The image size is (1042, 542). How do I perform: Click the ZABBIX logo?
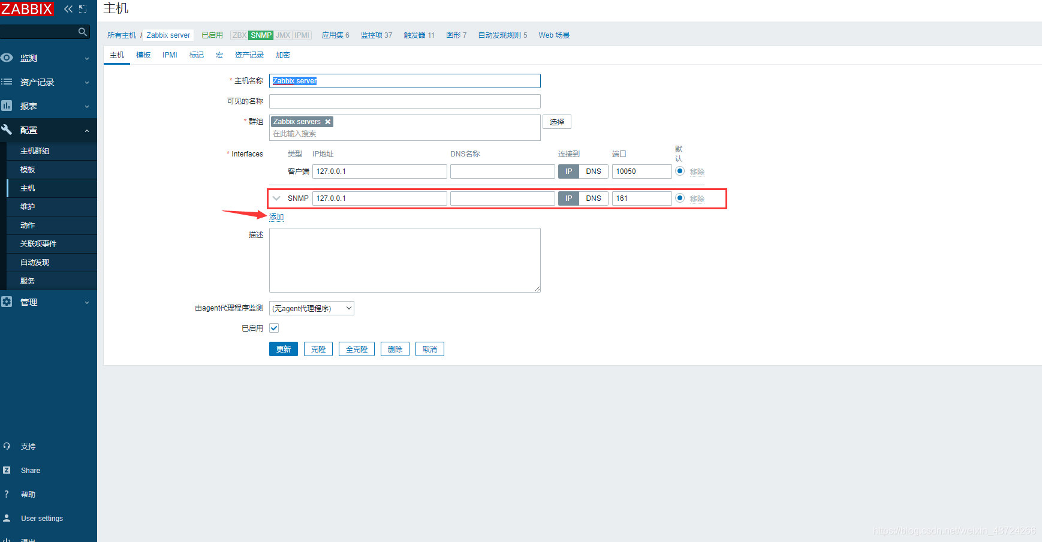point(27,9)
